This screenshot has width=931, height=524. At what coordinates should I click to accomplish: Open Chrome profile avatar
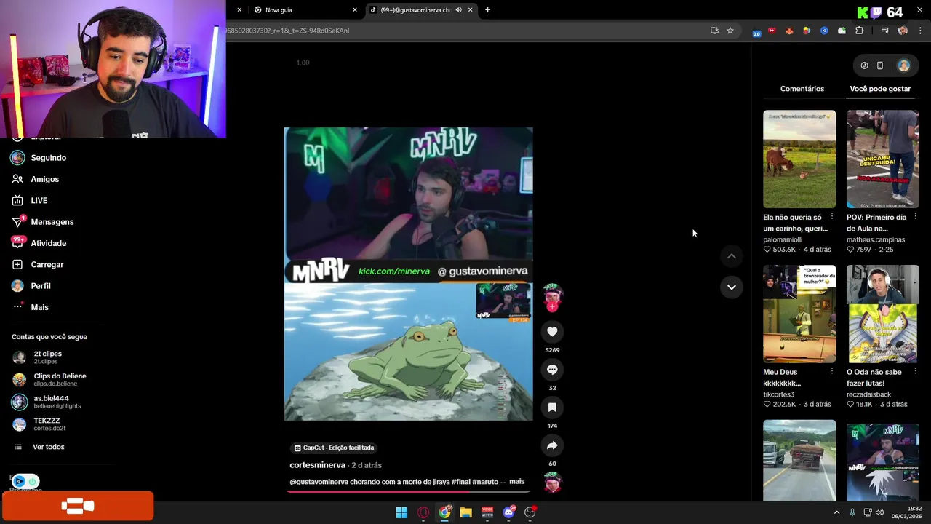903,31
